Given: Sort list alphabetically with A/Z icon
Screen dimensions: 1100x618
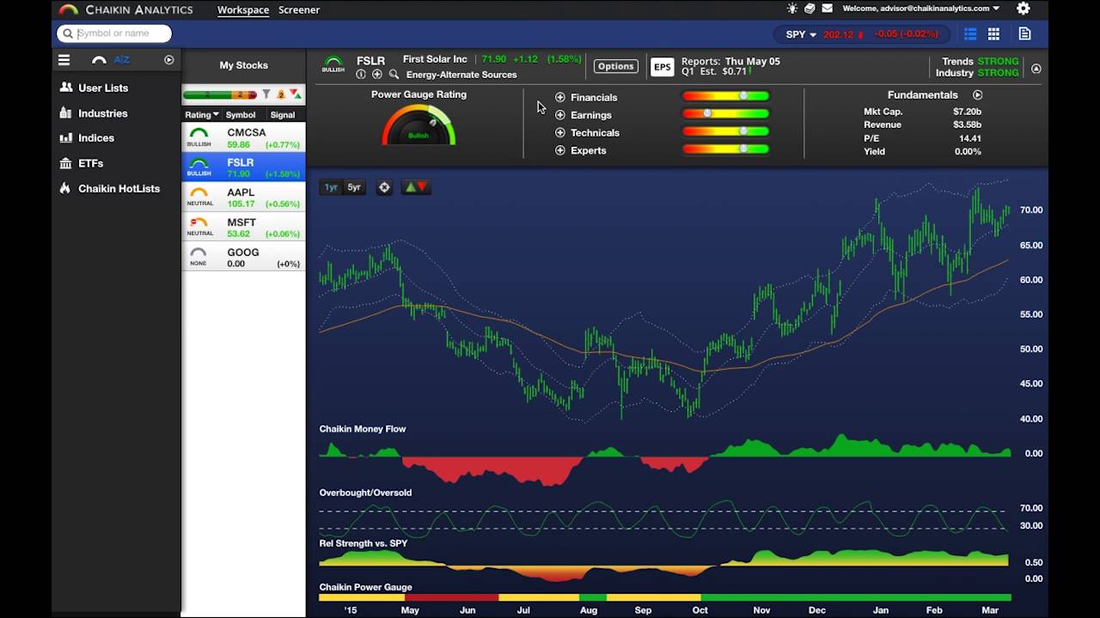Looking at the screenshot, I should [x=121, y=60].
